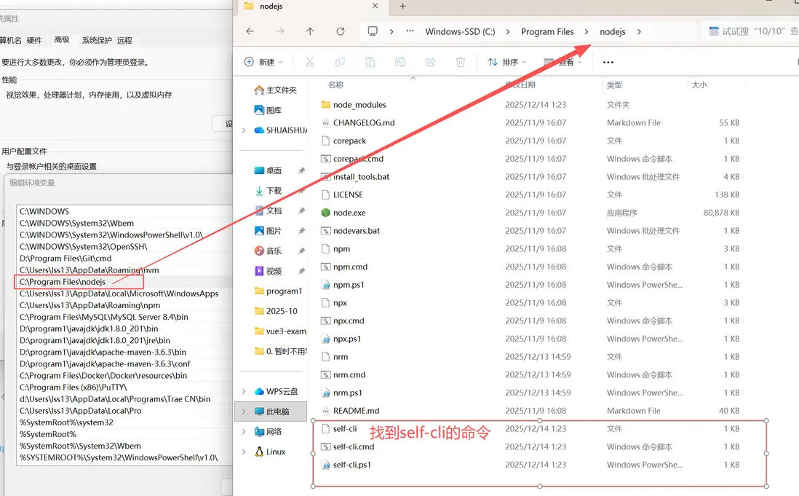
Task: Select the install_tools.bat file
Action: (361, 177)
